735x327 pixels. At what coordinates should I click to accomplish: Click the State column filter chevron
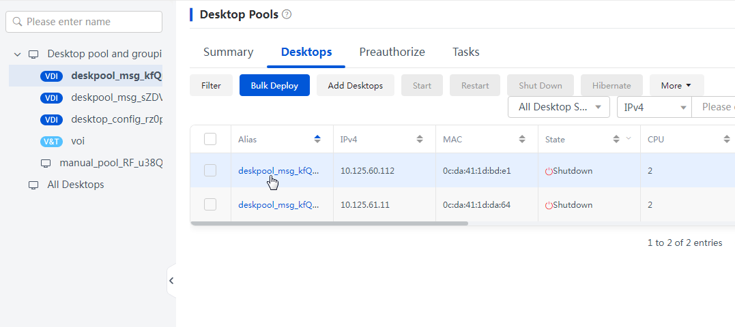coord(629,138)
